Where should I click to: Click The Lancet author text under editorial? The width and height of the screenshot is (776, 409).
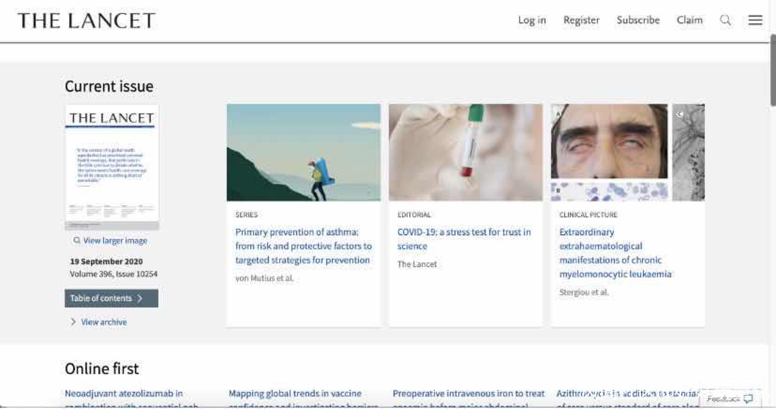(417, 264)
